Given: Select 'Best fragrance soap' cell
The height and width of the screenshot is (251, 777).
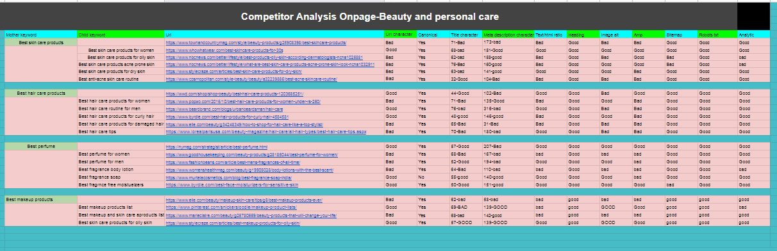Looking at the screenshot, I should (121, 177).
